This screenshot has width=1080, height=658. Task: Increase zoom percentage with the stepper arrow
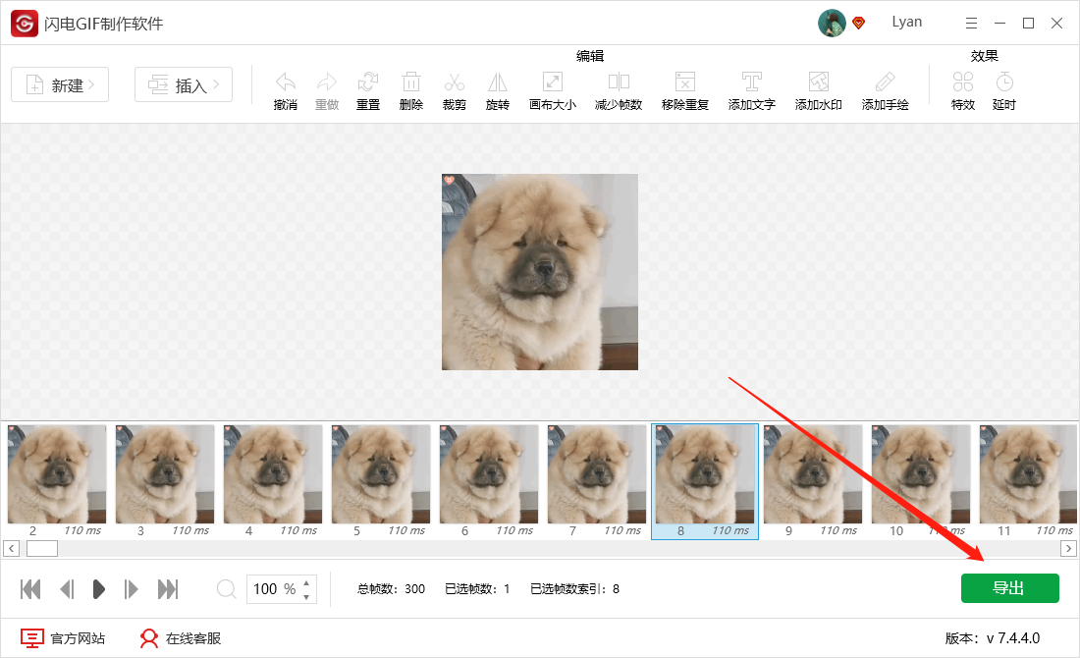pos(307,583)
